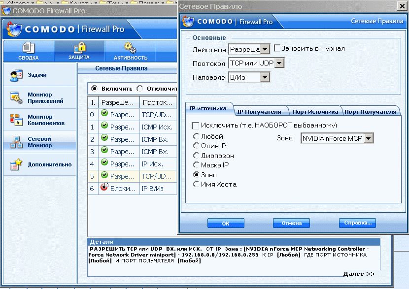
Task: Open the Дополнительно sidebar item
Action: tap(39, 164)
